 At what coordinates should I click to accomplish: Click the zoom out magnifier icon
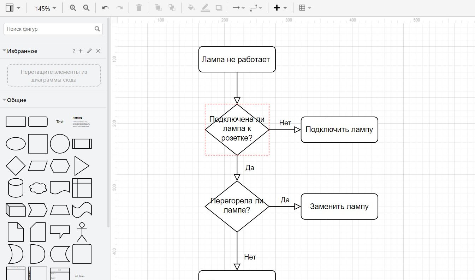click(86, 8)
